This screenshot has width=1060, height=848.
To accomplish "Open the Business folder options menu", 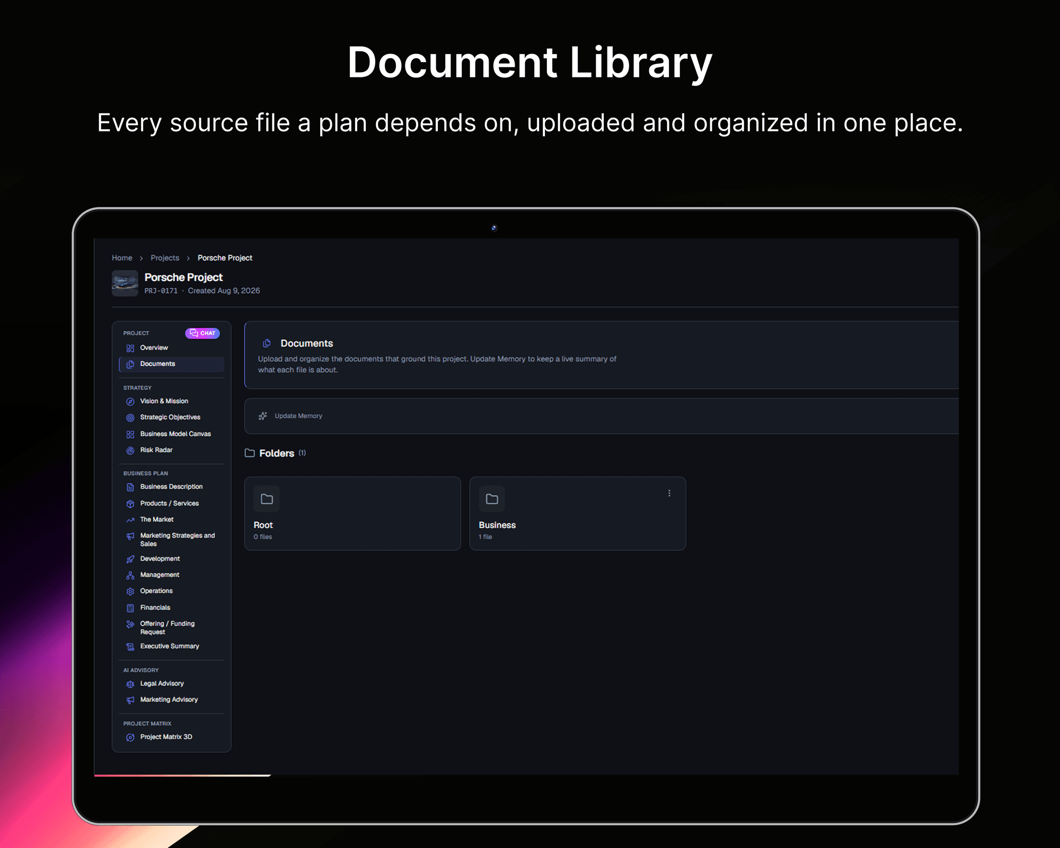I will [x=669, y=493].
